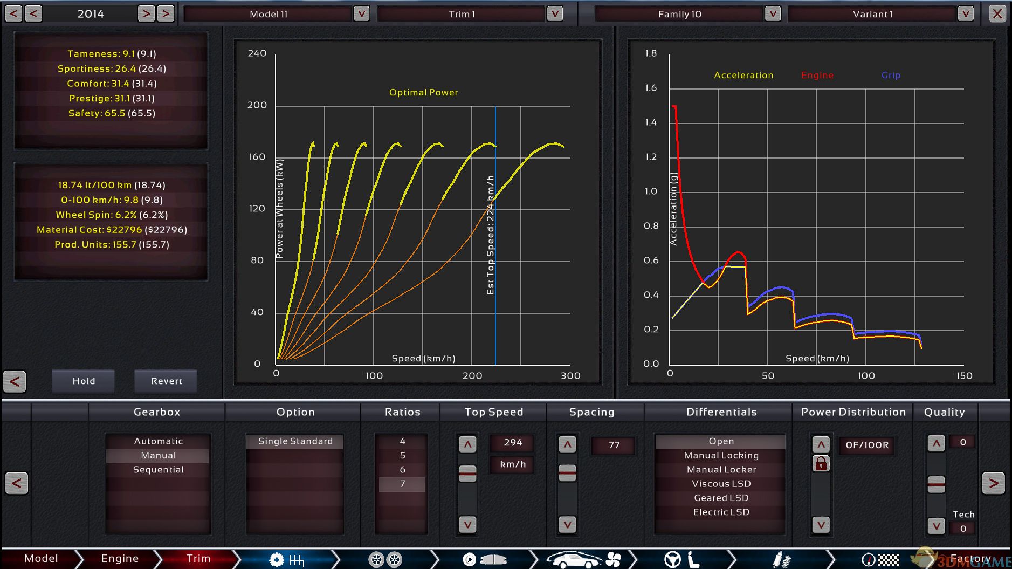This screenshot has height=569, width=1012.
Task: Open the testing gauge and checkered flag tab
Action: pyautogui.click(x=880, y=560)
